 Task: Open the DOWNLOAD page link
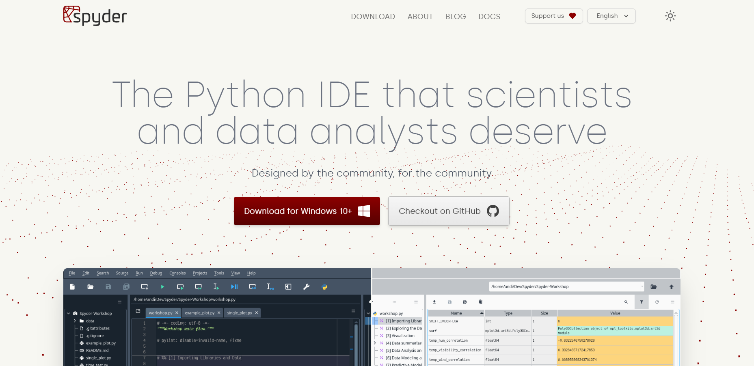coord(373,17)
